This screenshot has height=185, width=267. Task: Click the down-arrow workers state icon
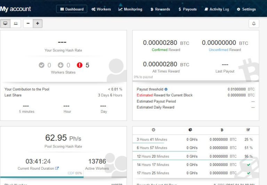[60, 65]
